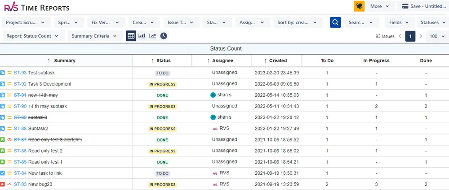
Task: Click the RVS Time Reports logo
Action: pos(37,7)
